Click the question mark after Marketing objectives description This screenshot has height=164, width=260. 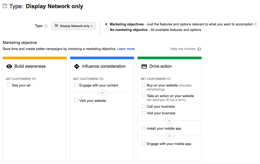pyautogui.click(x=255, y=24)
